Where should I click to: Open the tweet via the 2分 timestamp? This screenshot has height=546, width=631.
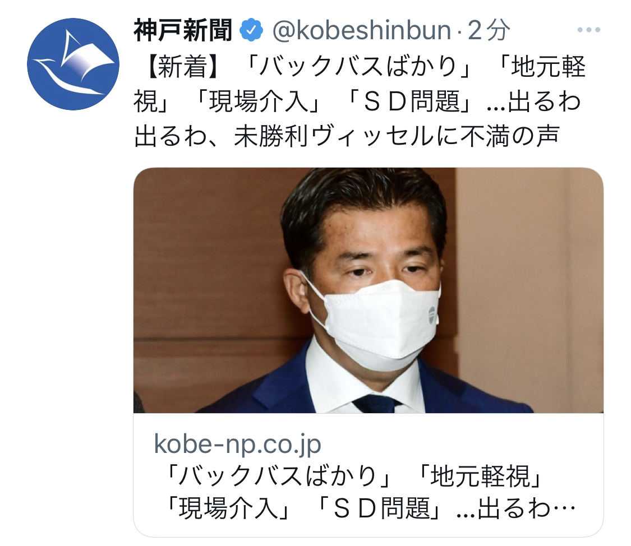[x=489, y=30]
